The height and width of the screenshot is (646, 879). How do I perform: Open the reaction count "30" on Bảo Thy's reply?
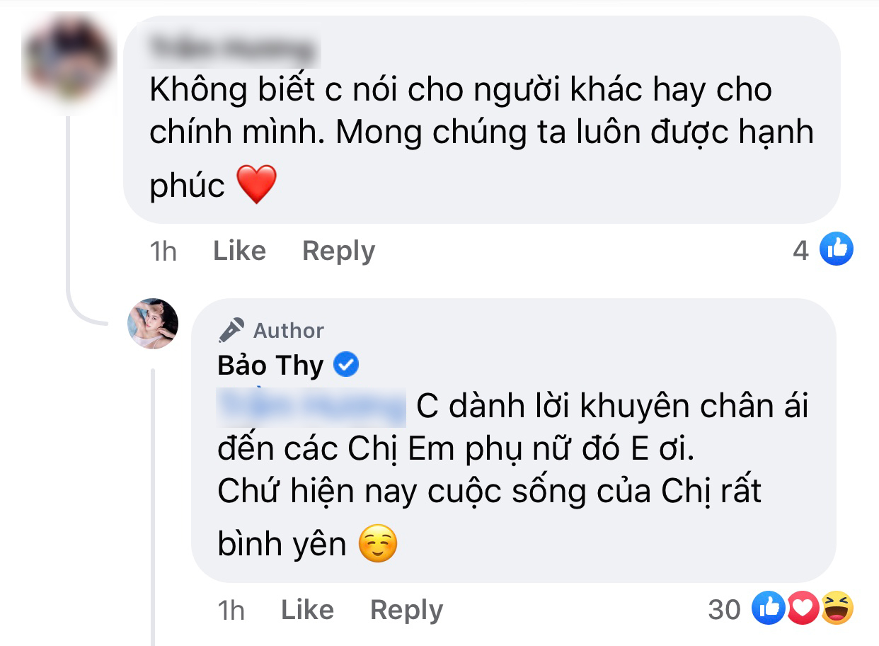pos(724,608)
